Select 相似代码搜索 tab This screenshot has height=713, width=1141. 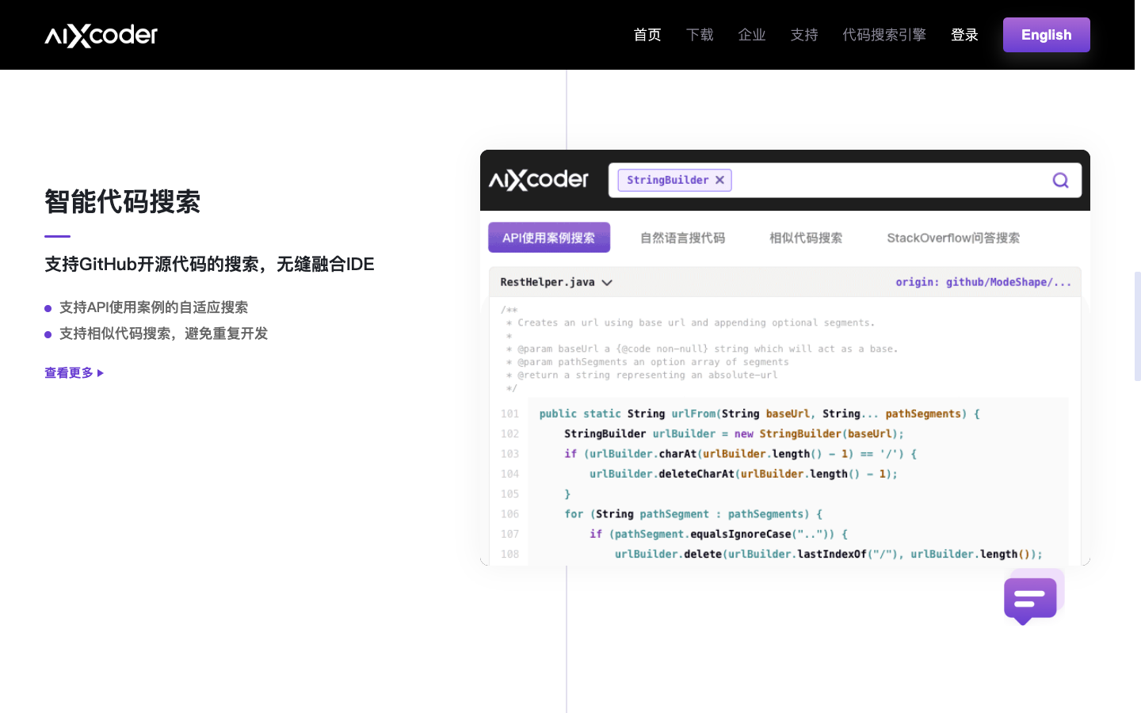[x=806, y=238]
